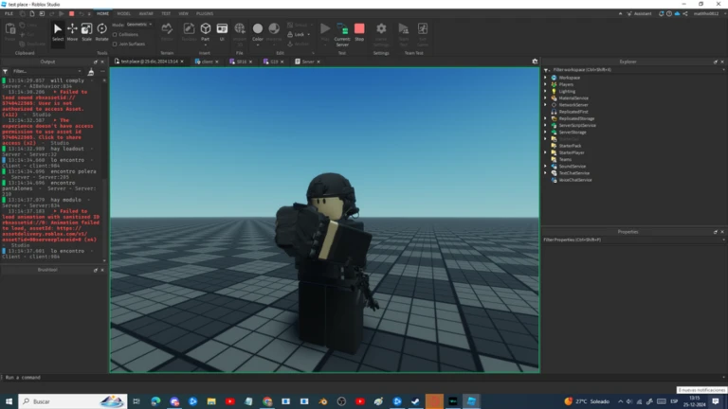Viewport: 728px width, 409px height.
Task: Open the UI editor
Action: (222, 32)
